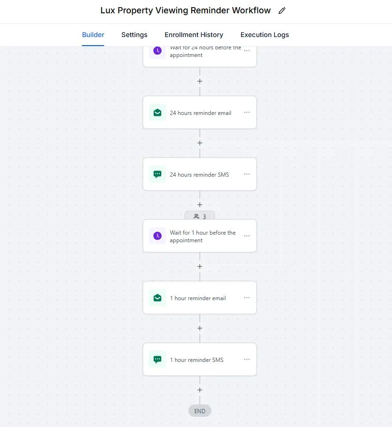Open options menu for 24 hours reminder email

click(247, 113)
